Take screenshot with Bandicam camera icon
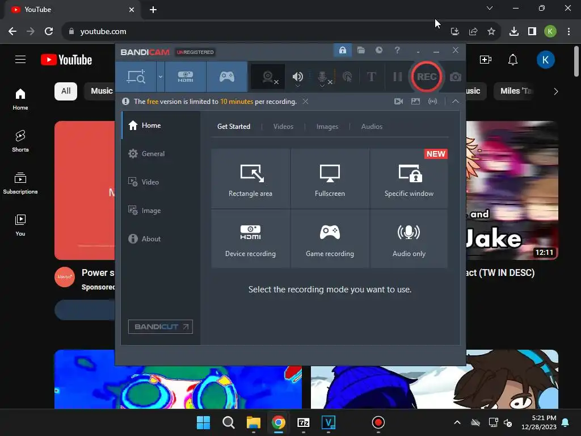 tap(456, 77)
